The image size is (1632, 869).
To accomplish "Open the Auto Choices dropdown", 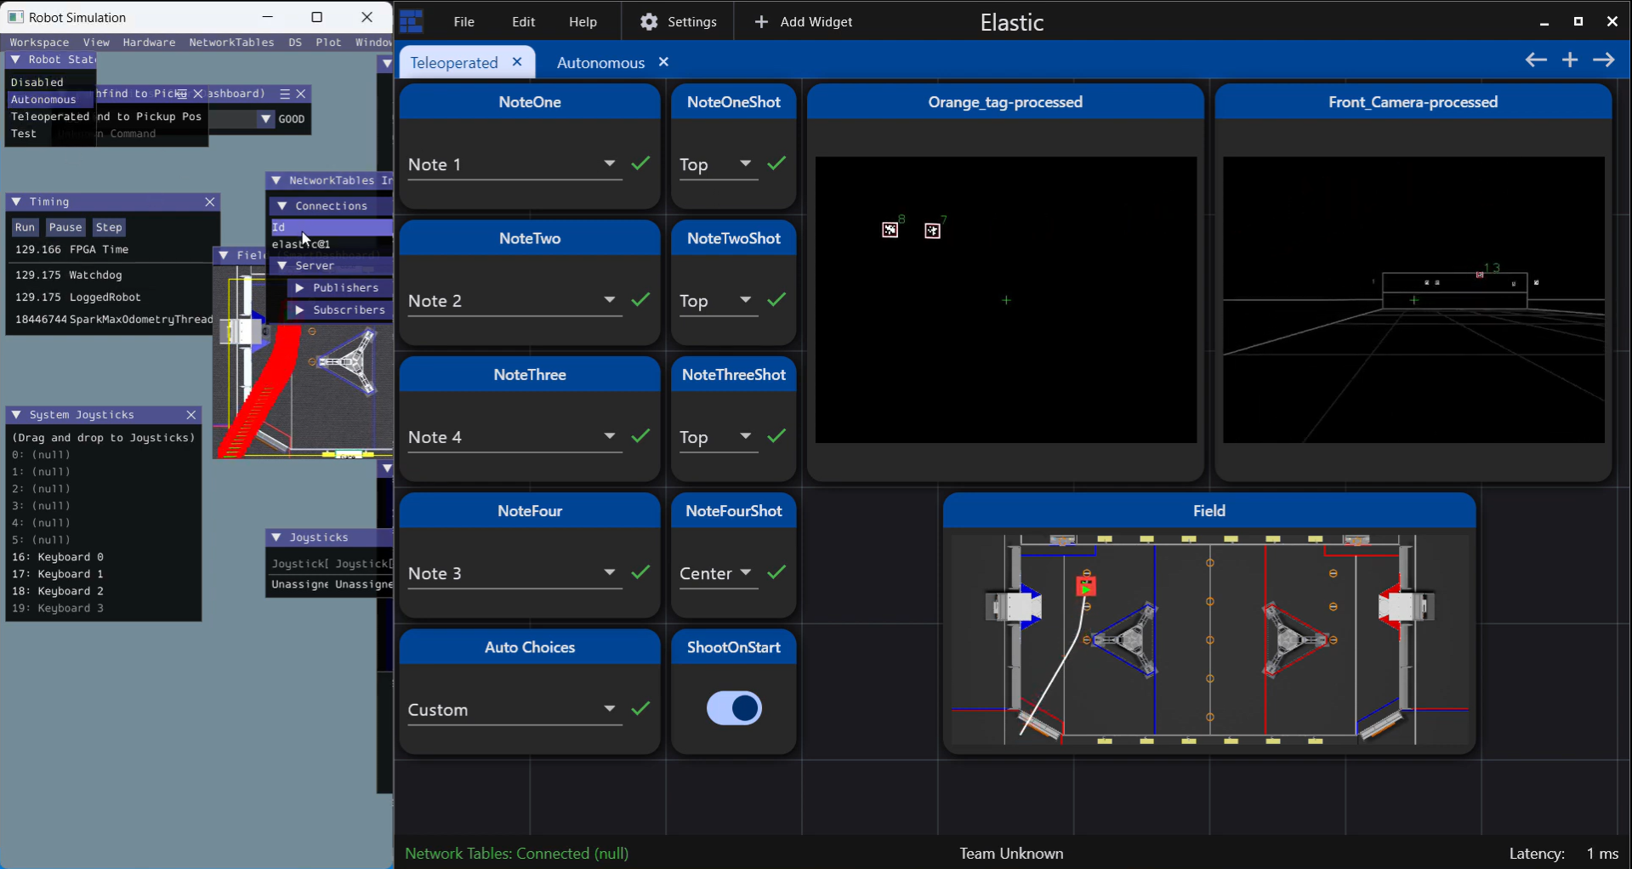I will coord(609,709).
